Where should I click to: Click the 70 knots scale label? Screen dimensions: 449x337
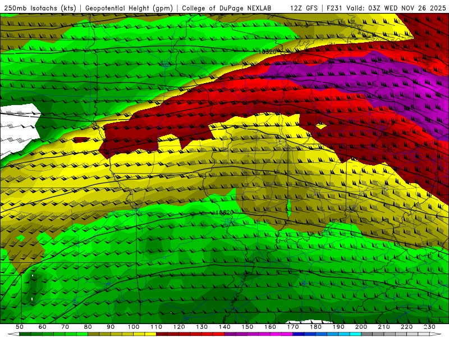[x=65, y=327]
